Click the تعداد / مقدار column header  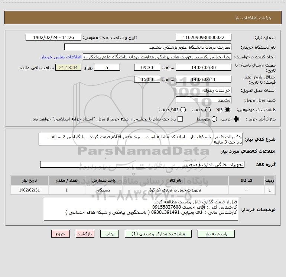click(x=66, y=180)
